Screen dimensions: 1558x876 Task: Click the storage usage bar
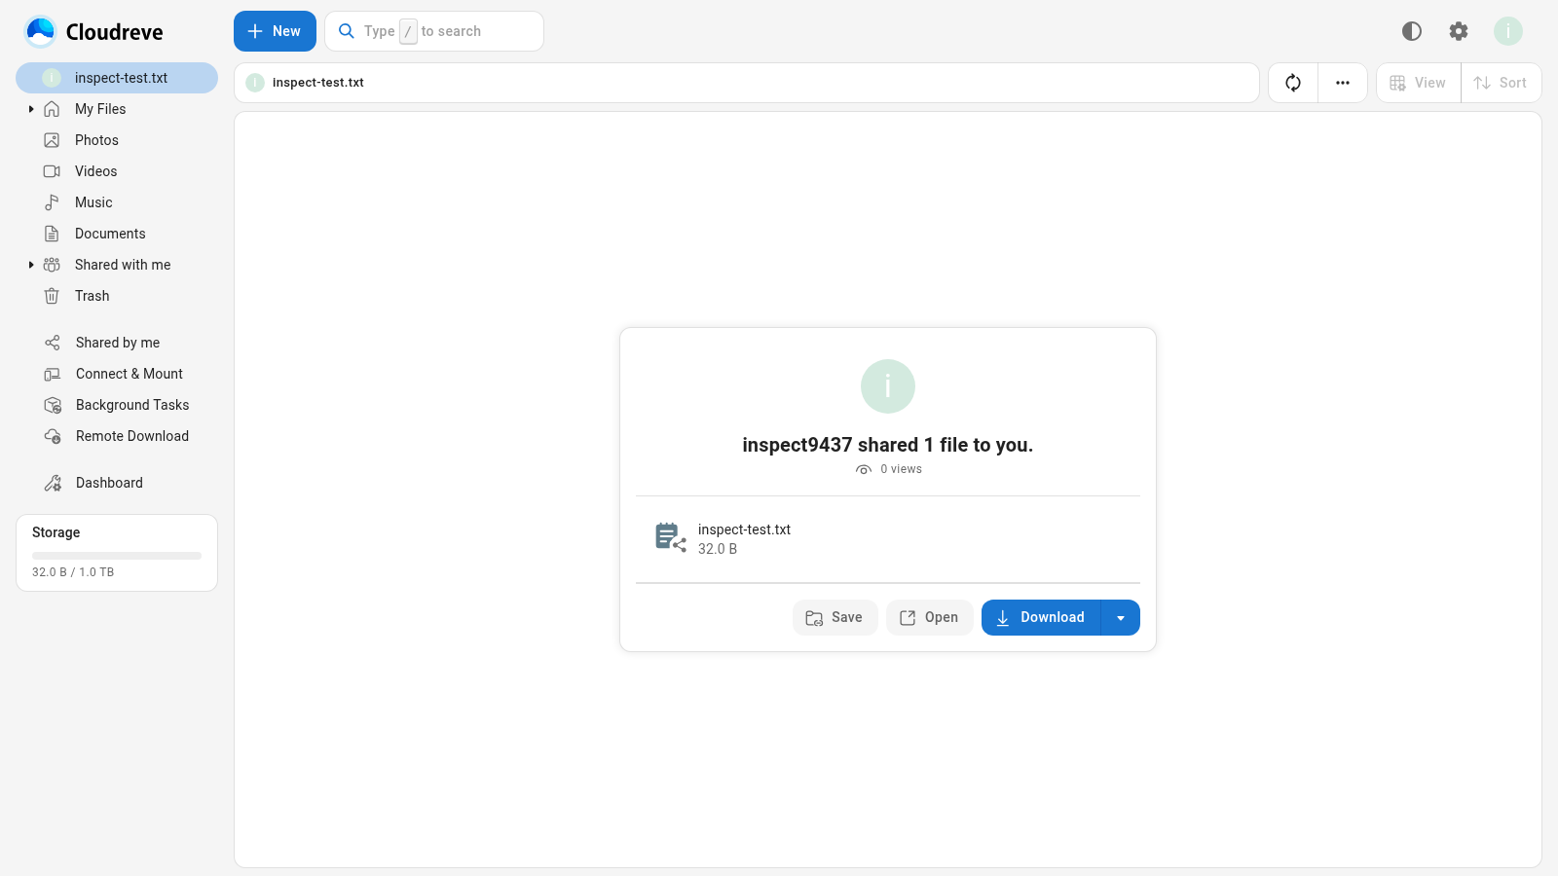point(117,556)
